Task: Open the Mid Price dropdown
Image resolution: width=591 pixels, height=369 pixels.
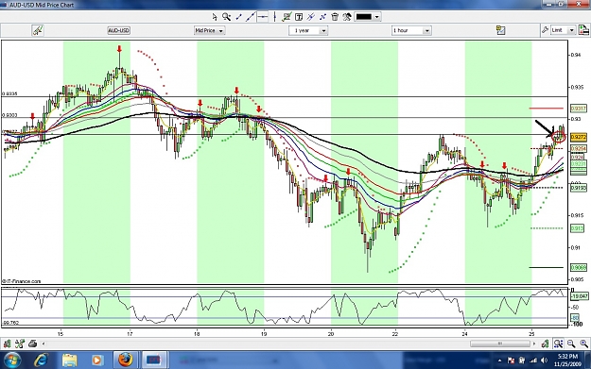Action: click(209, 30)
